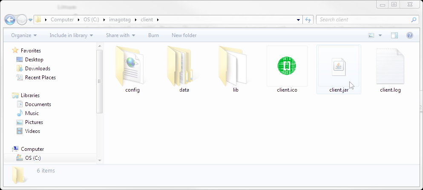The height and width of the screenshot is (190, 423).
Task: Select OS (C:) drive in navigation pane
Action: [x=33, y=158]
